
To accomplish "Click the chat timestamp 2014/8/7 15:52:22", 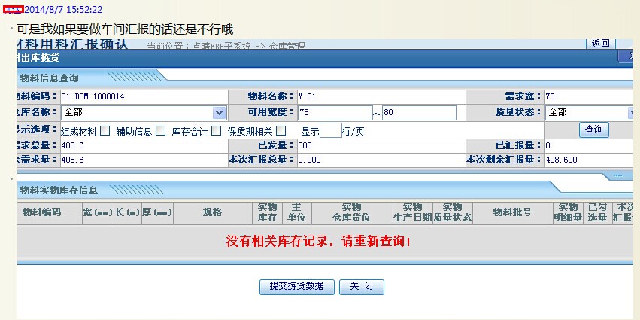I will coord(63,9).
